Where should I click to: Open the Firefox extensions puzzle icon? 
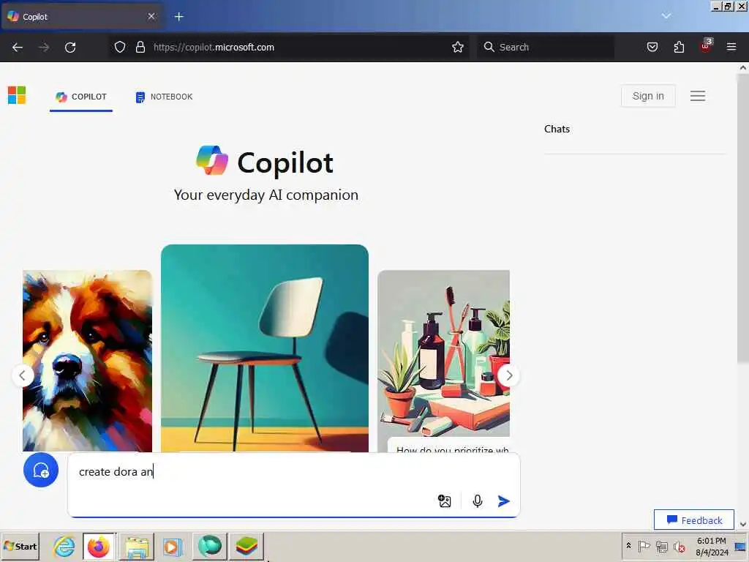[679, 47]
